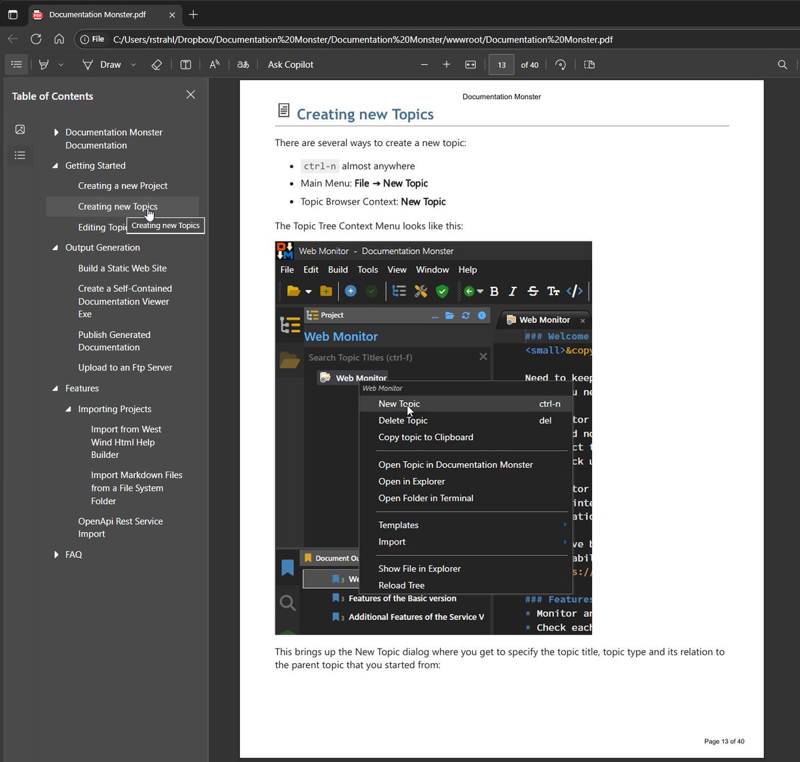Screen dimensions: 800x762
Task: Toggle the Table of Contents toolbar button
Action: pos(17,65)
